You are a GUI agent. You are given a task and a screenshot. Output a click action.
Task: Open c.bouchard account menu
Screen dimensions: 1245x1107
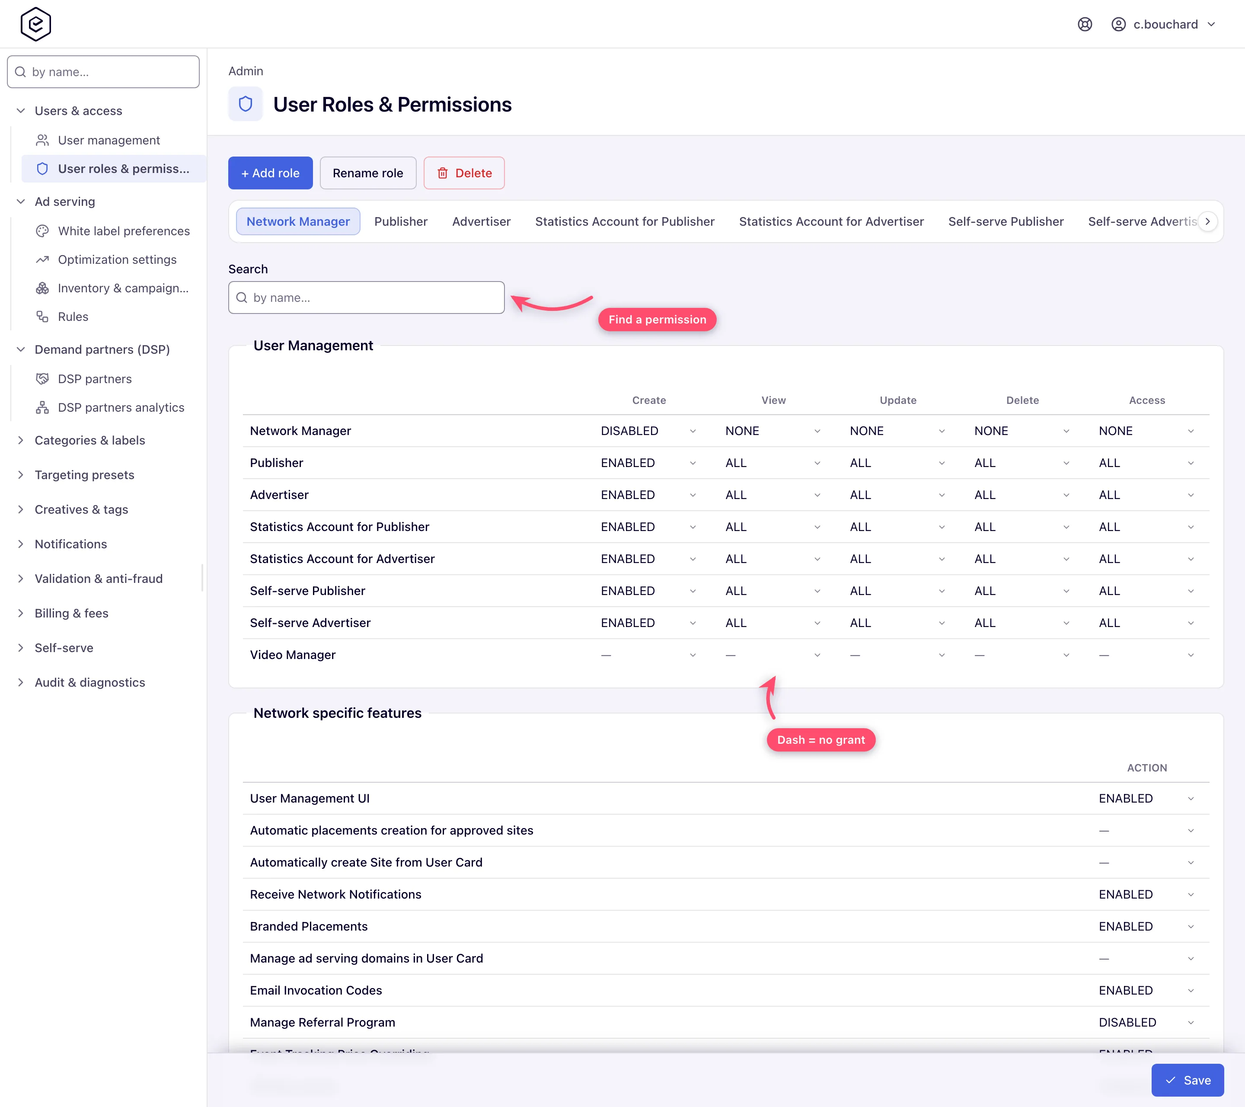click(x=1163, y=24)
